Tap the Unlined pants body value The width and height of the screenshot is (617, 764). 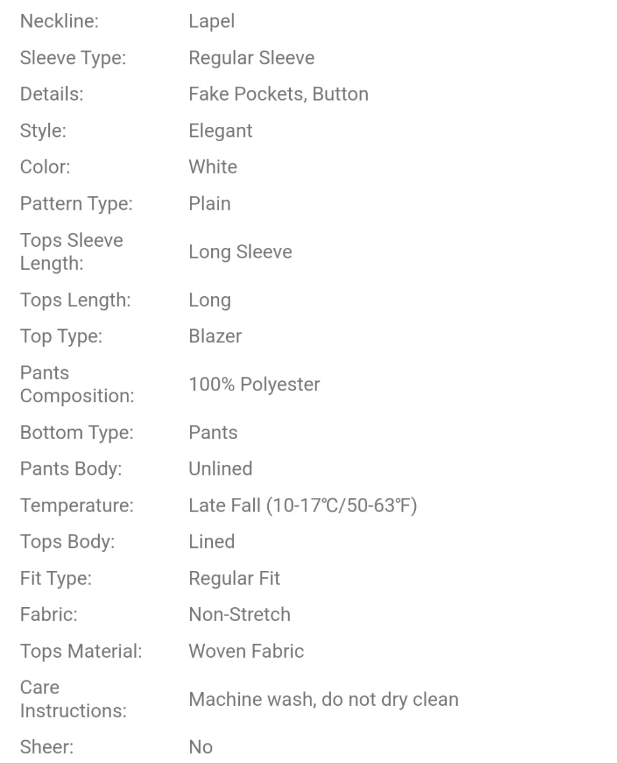coord(220,469)
